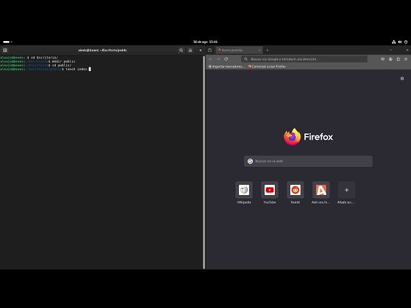Go forward in Firefox
The width and height of the screenshot is (411, 308).
(218, 59)
